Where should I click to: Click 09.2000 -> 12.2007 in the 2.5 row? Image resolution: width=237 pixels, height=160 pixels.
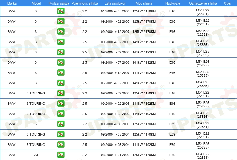(x=115, y=73)
